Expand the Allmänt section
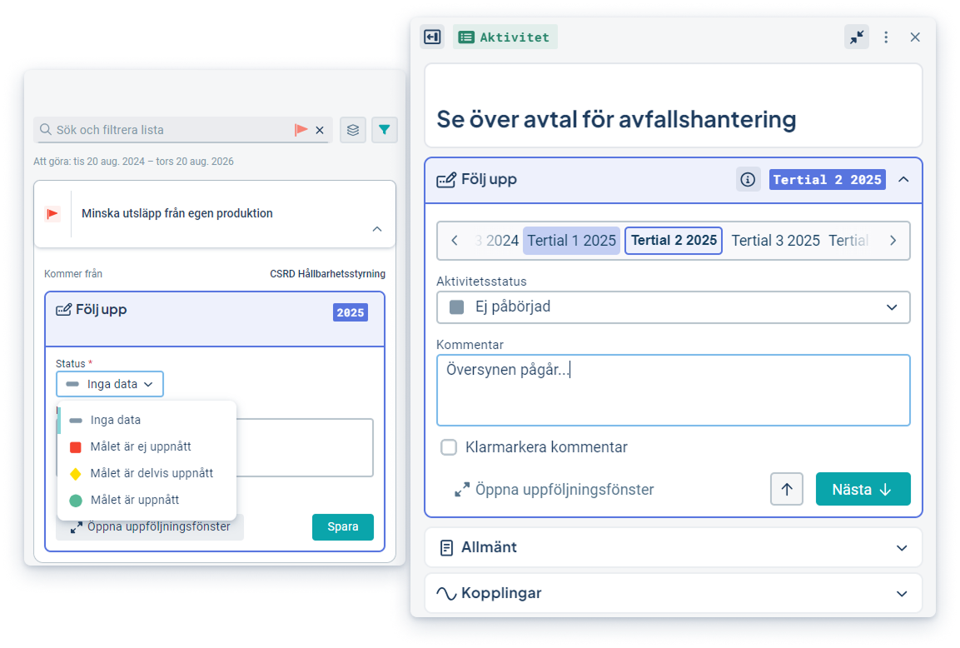 [x=902, y=547]
